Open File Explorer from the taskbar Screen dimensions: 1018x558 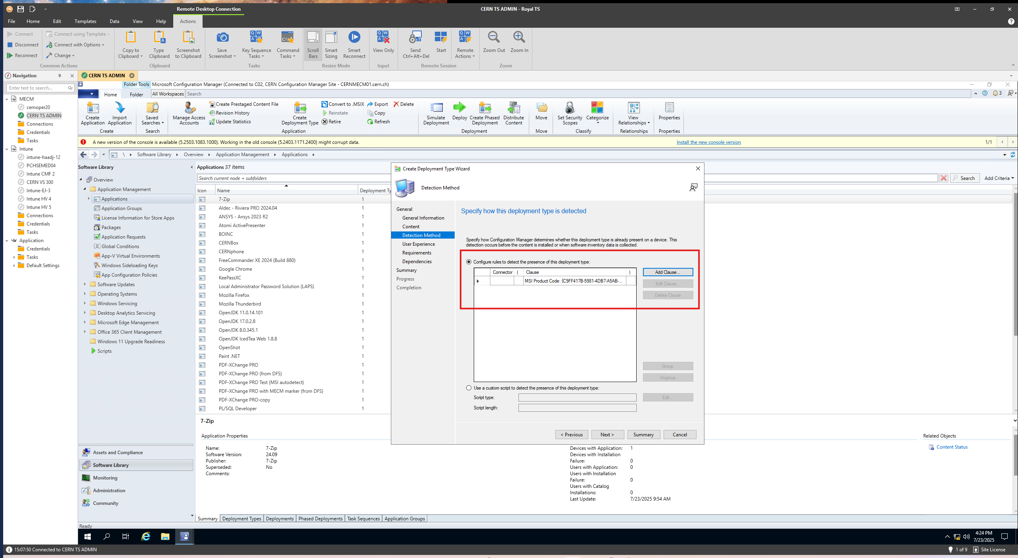[x=165, y=537]
